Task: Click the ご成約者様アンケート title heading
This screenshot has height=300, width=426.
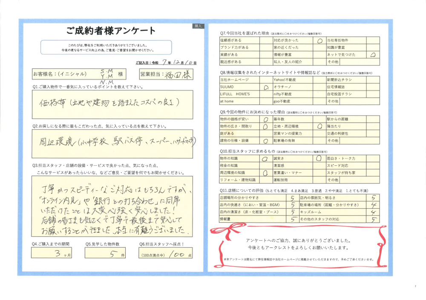Action: (111, 30)
